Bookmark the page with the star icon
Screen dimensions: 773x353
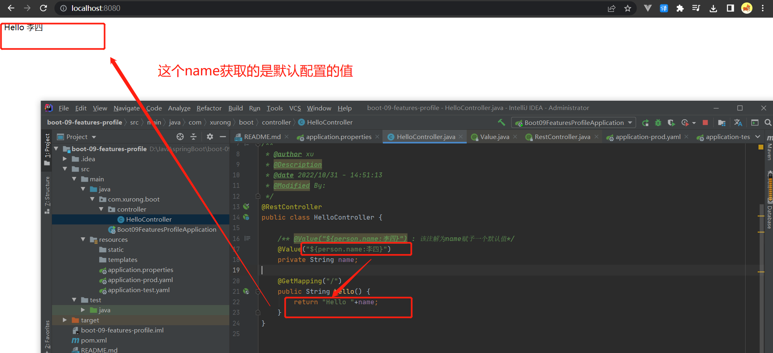click(628, 8)
